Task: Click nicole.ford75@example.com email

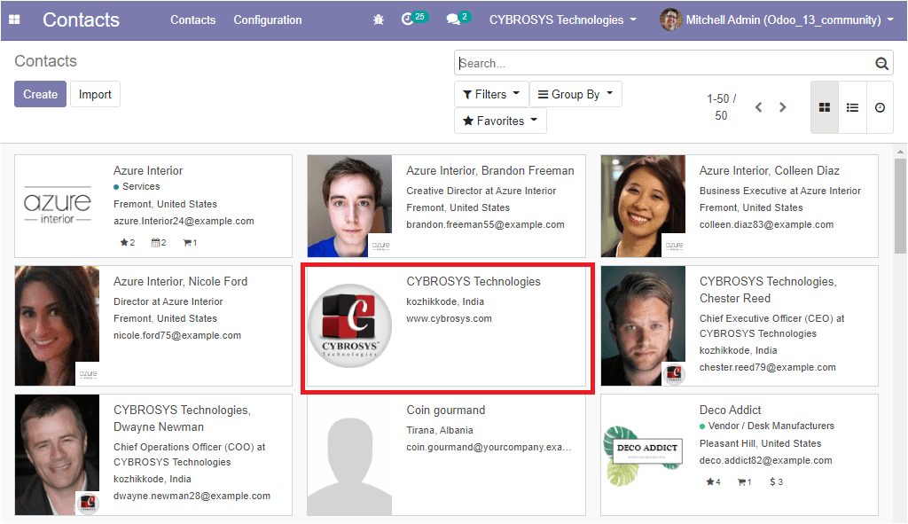Action: point(177,335)
